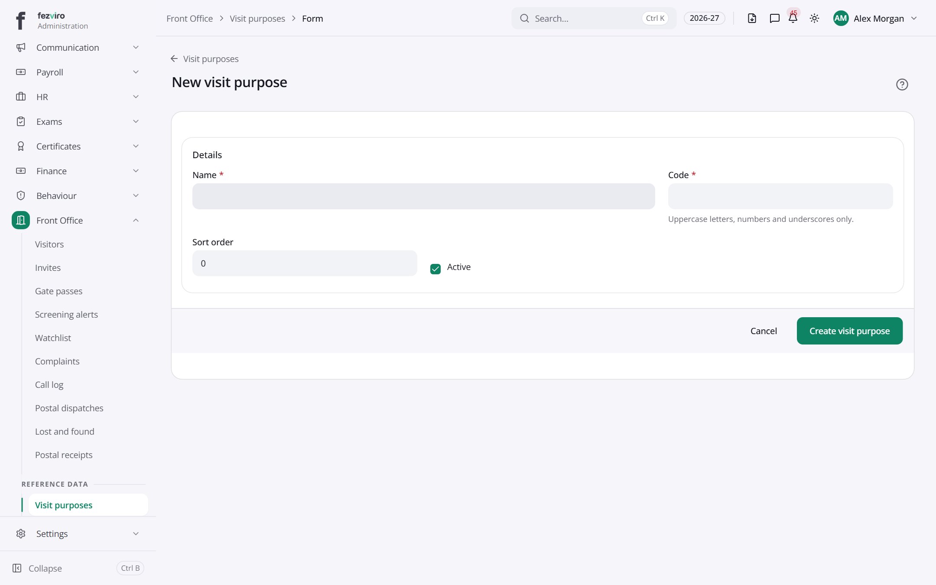Open the 2026-27 academic year selector
Viewport: 936px width, 585px height.
704,18
